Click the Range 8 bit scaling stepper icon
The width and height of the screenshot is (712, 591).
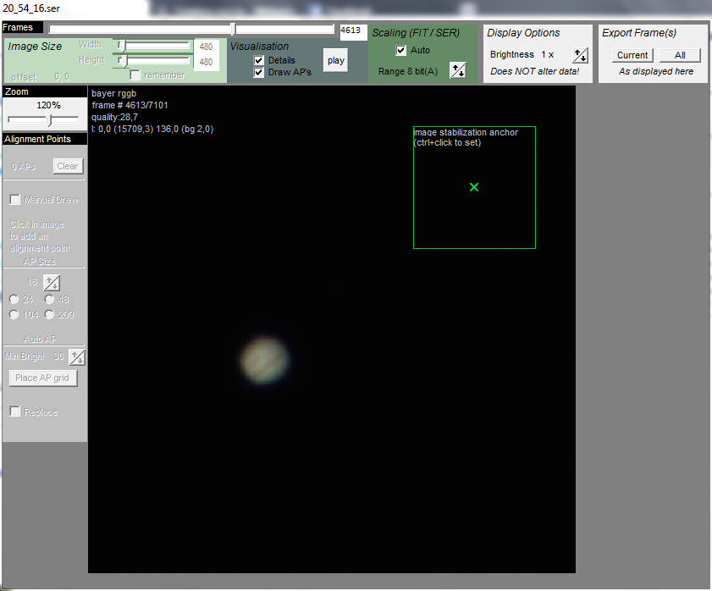click(x=457, y=70)
